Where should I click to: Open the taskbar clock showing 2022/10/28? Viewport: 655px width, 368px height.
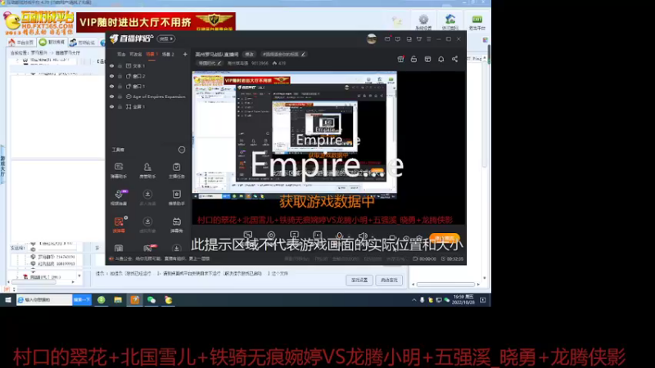pyautogui.click(x=463, y=299)
